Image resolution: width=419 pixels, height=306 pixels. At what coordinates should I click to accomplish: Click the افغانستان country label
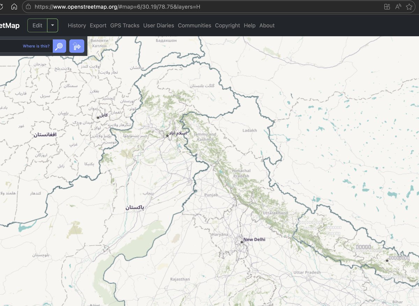click(x=45, y=134)
